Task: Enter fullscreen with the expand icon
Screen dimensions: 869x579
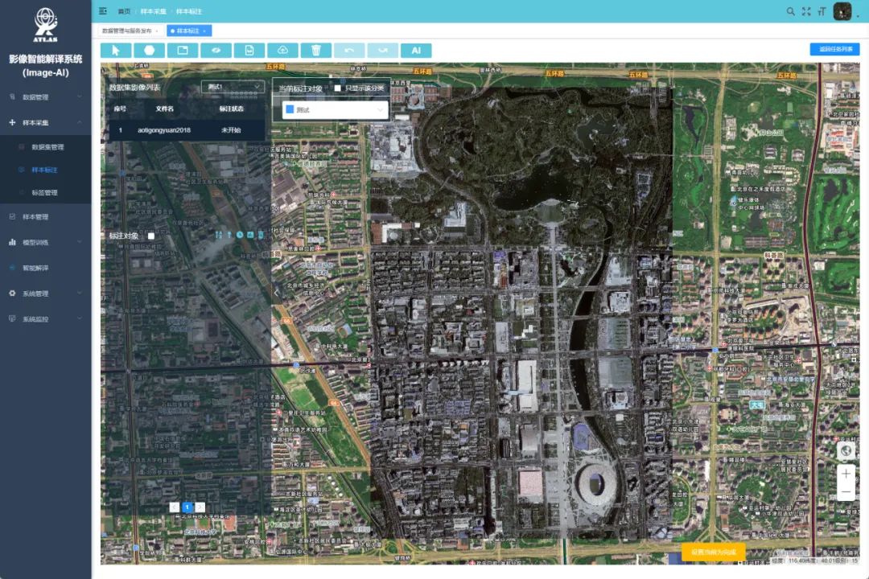Action: click(x=806, y=11)
